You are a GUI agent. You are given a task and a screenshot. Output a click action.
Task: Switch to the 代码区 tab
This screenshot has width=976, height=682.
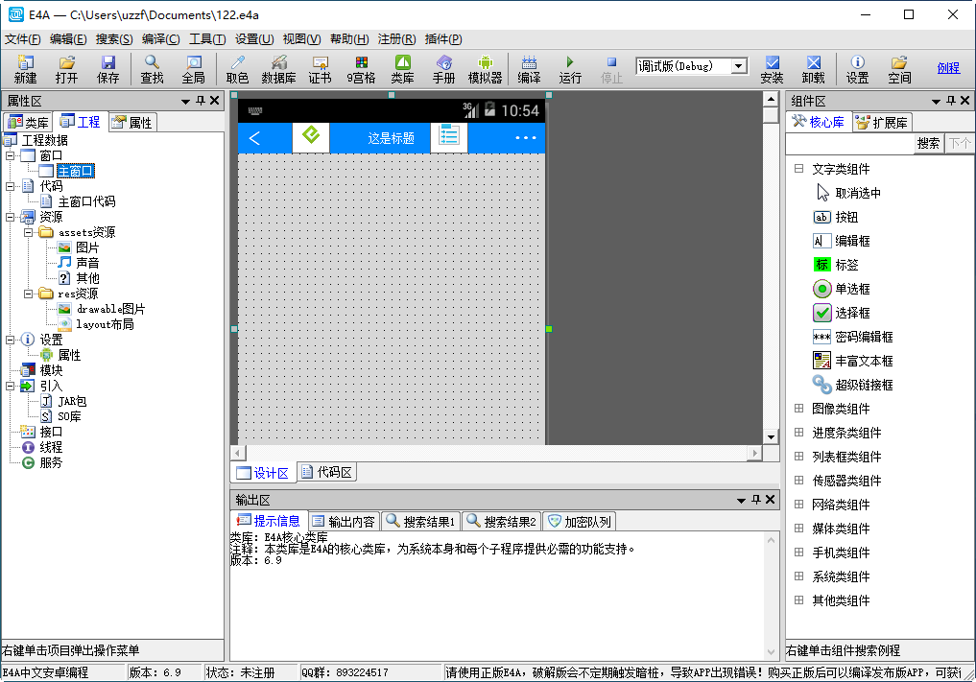tap(327, 472)
